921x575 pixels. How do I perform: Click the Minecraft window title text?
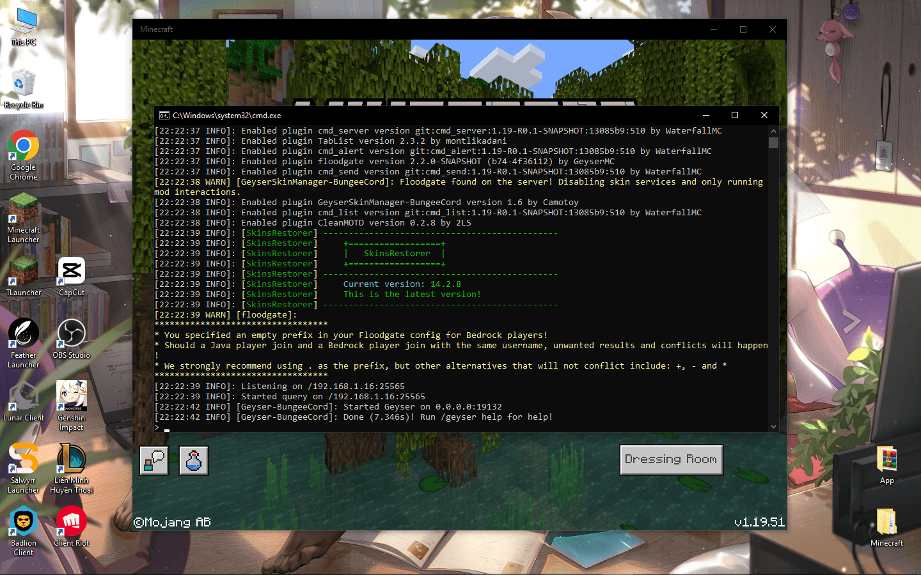click(157, 29)
